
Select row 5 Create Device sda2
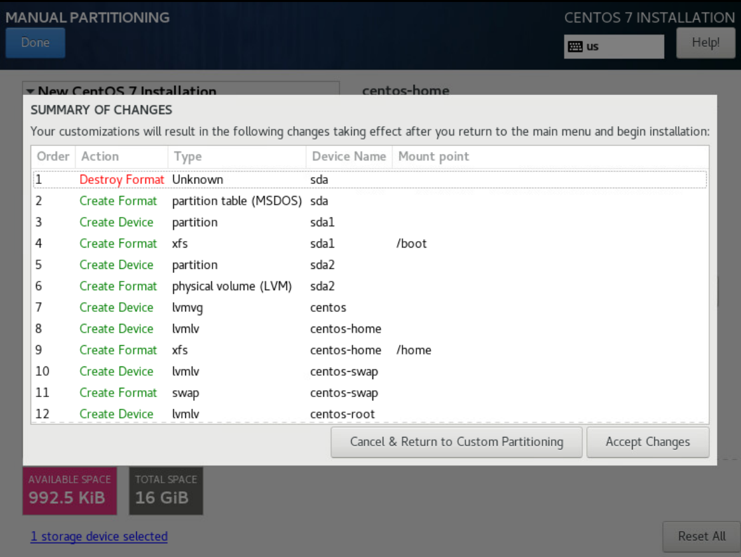point(370,265)
